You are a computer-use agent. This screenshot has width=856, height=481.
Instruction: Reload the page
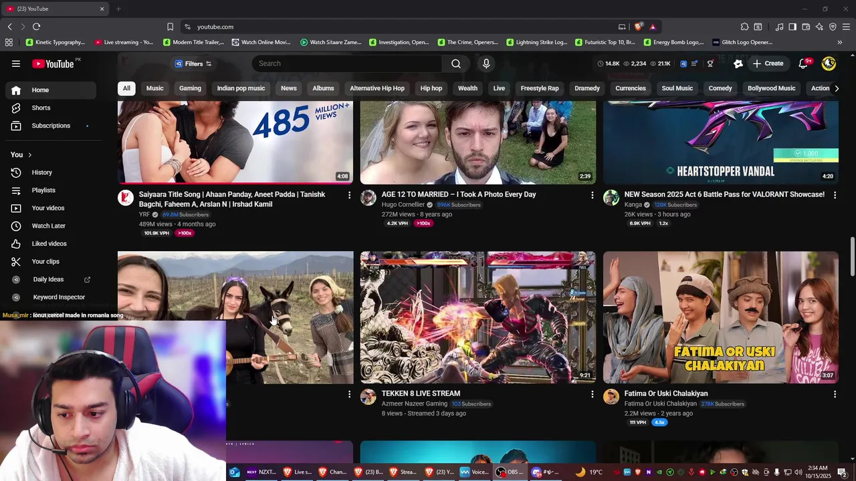coord(37,27)
